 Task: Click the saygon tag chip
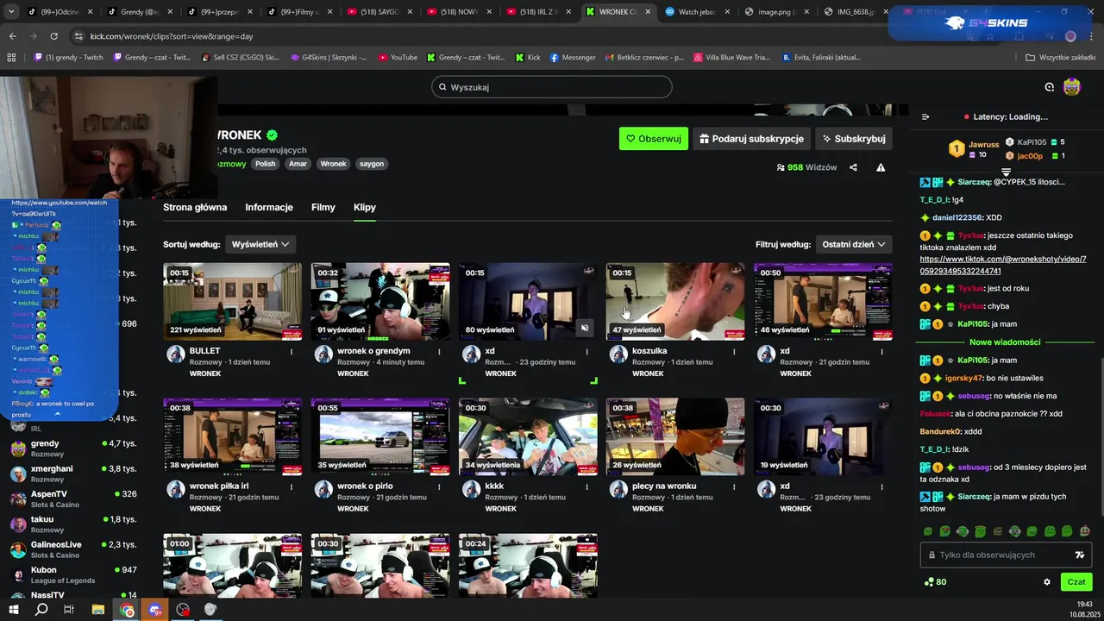[372, 164]
